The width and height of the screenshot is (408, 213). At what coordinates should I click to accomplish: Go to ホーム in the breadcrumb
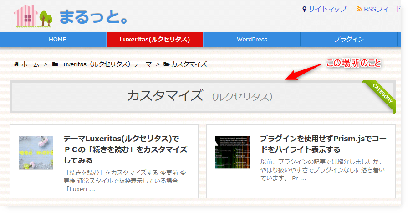30,64
